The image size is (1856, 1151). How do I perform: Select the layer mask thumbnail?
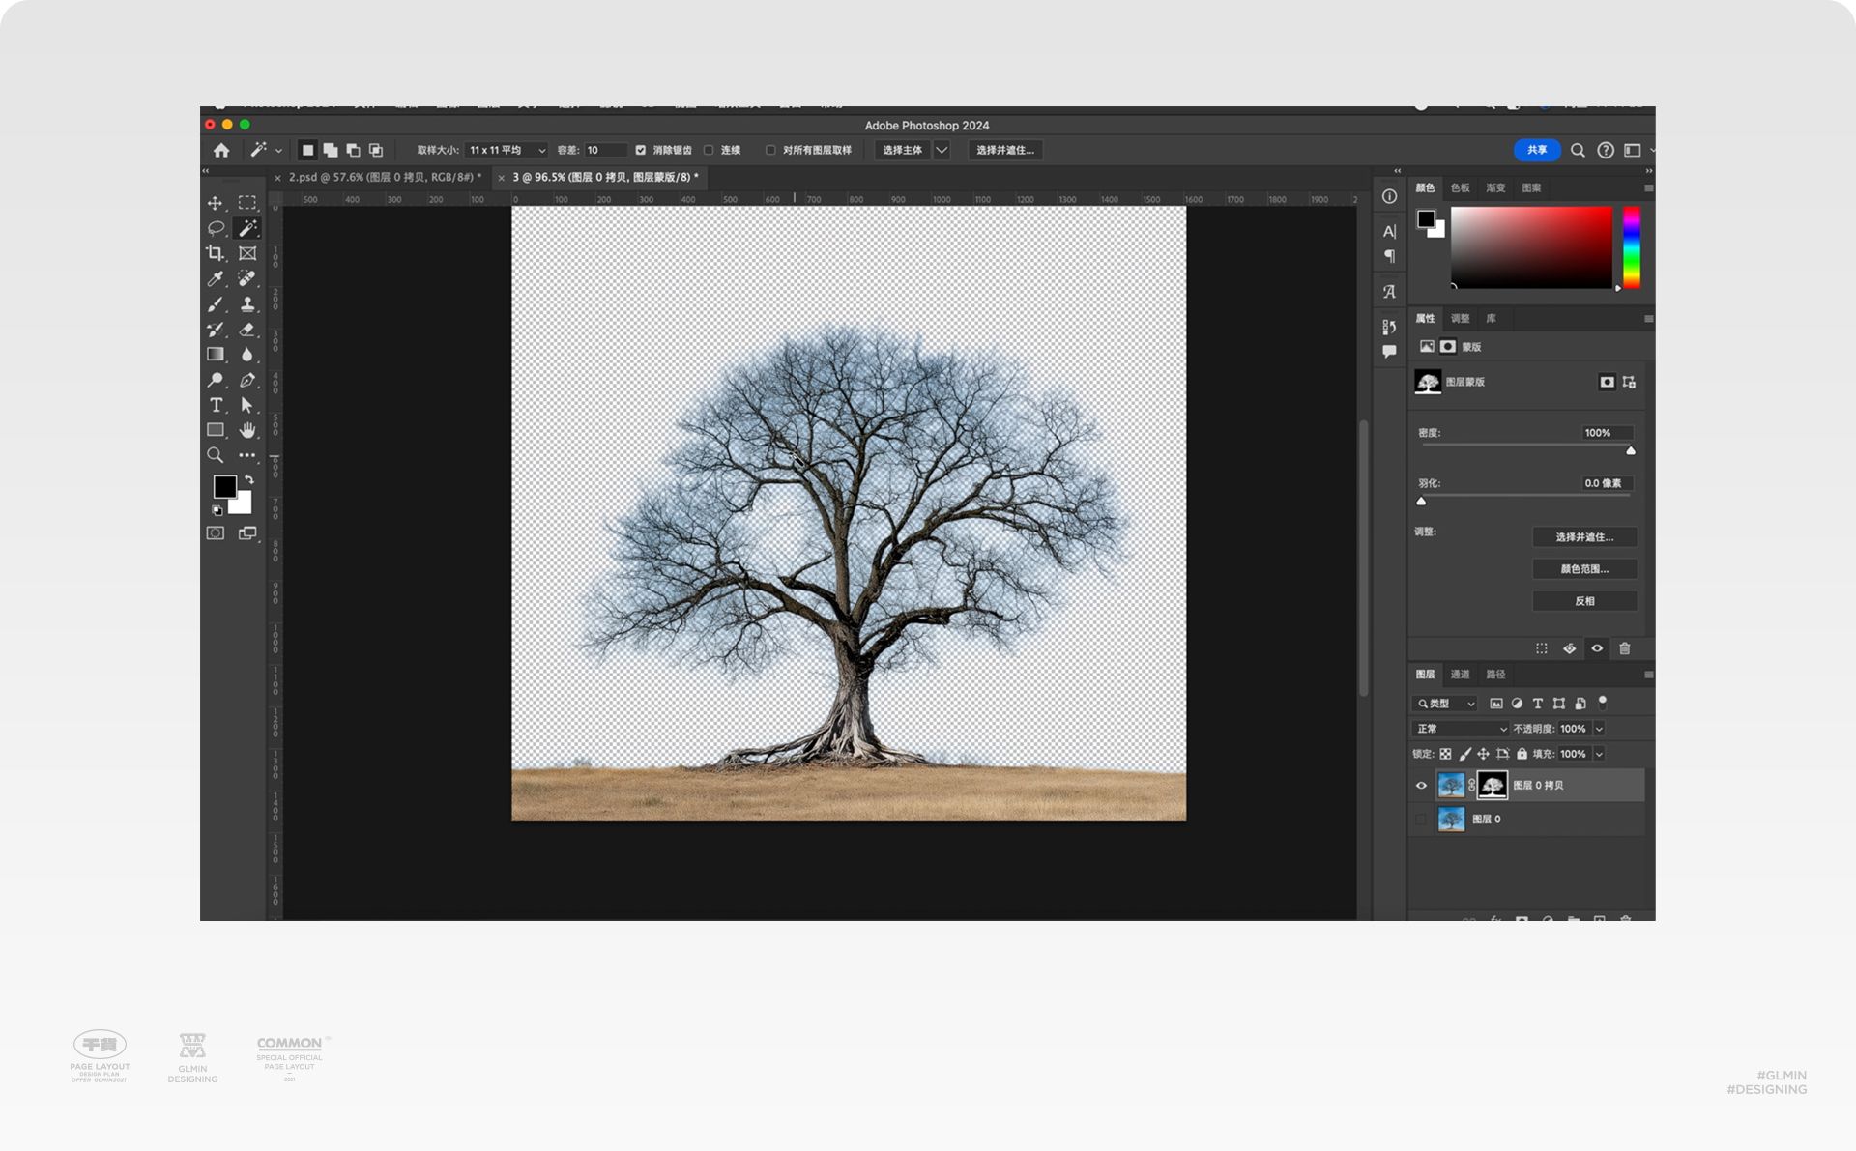[x=1492, y=786]
